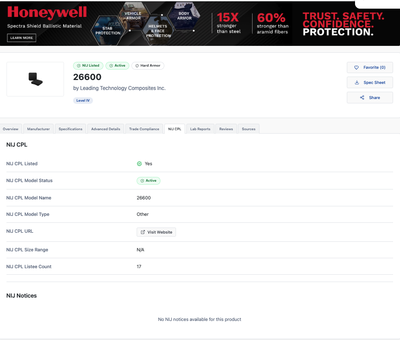Image resolution: width=400 pixels, height=340 pixels.
Task: Click the NIJ CPL URL label
Action: pos(20,231)
